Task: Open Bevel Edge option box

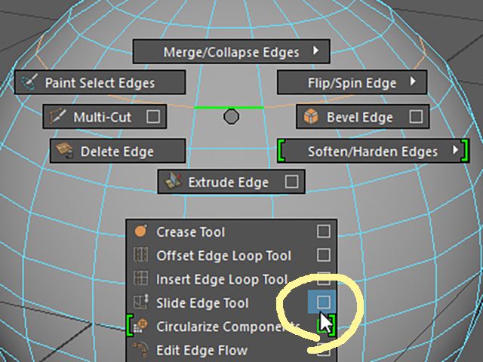Action: point(416,117)
